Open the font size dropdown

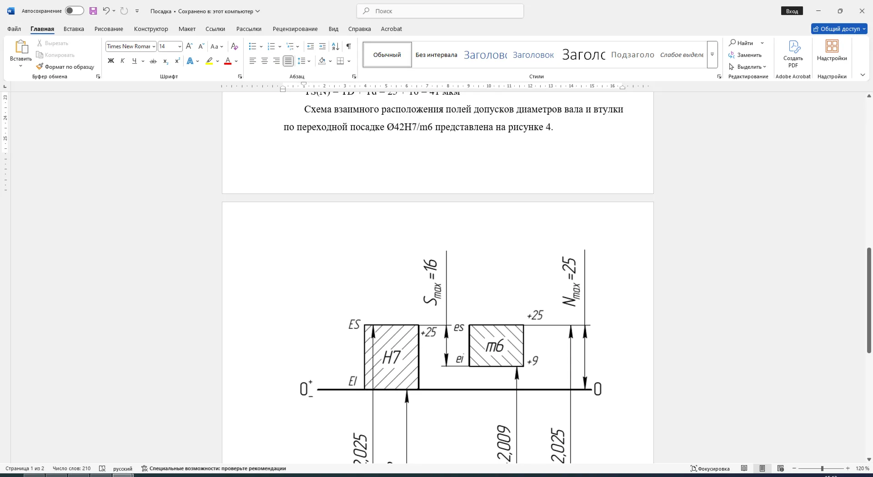click(x=180, y=46)
